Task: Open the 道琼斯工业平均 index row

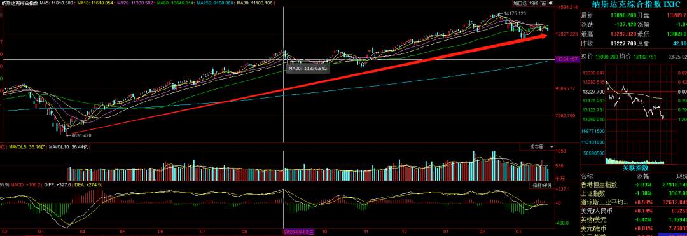Action: click(634, 202)
